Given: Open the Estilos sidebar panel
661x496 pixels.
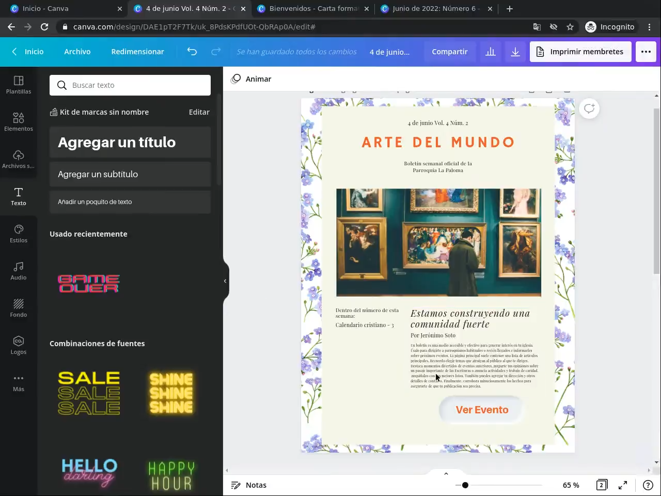Looking at the screenshot, I should 19,233.
